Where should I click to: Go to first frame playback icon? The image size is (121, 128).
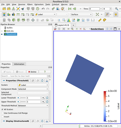[70, 9]
